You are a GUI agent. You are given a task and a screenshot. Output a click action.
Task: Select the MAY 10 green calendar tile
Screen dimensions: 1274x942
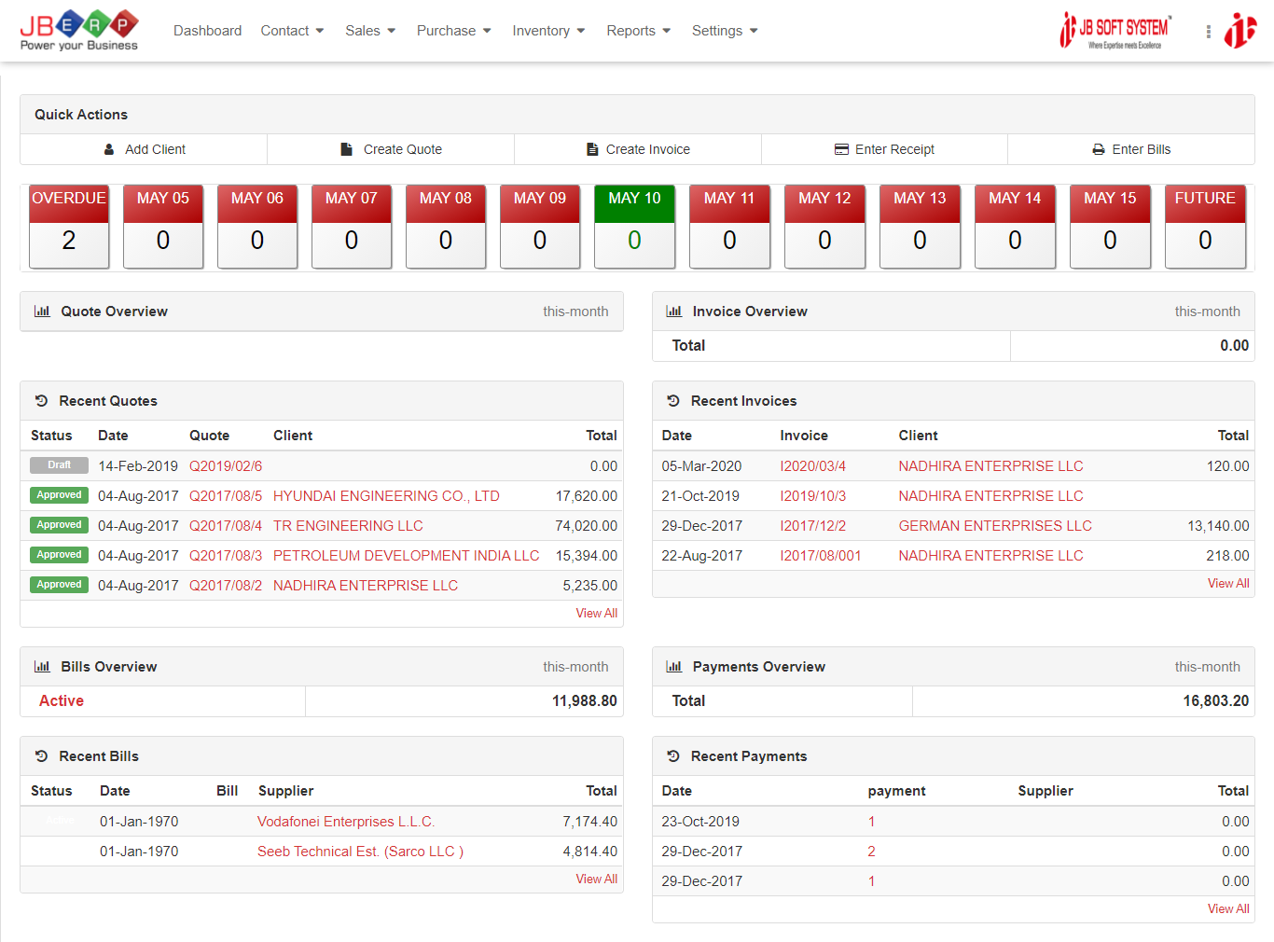pyautogui.click(x=634, y=227)
